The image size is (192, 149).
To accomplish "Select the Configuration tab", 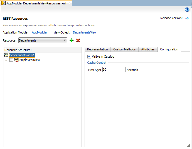I will [x=169, y=49].
